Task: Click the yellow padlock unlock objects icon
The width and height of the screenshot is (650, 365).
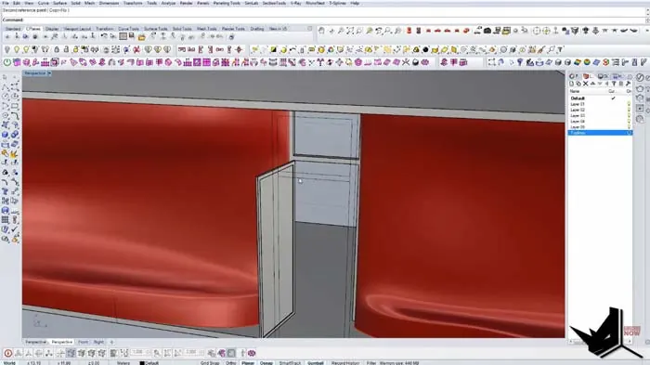Action: [75, 50]
